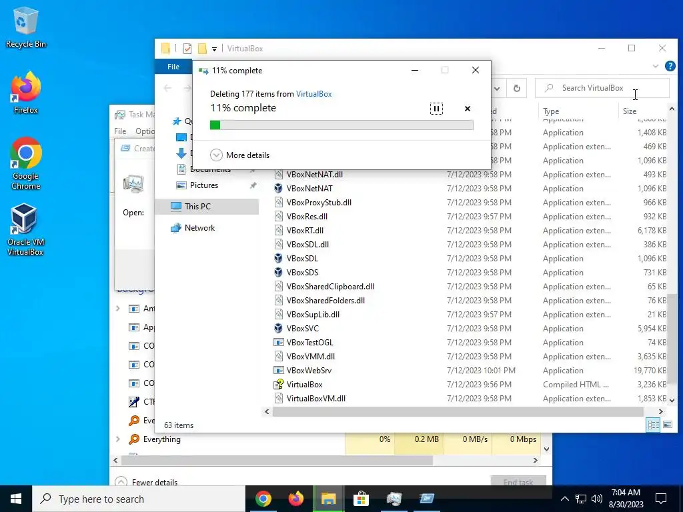Cancel the delete operation with the small X
Image resolution: width=683 pixels, height=512 pixels.
(x=468, y=109)
